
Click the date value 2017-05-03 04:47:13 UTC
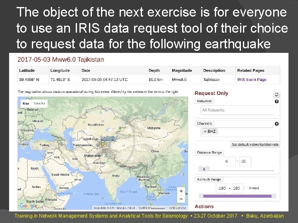click(105, 79)
